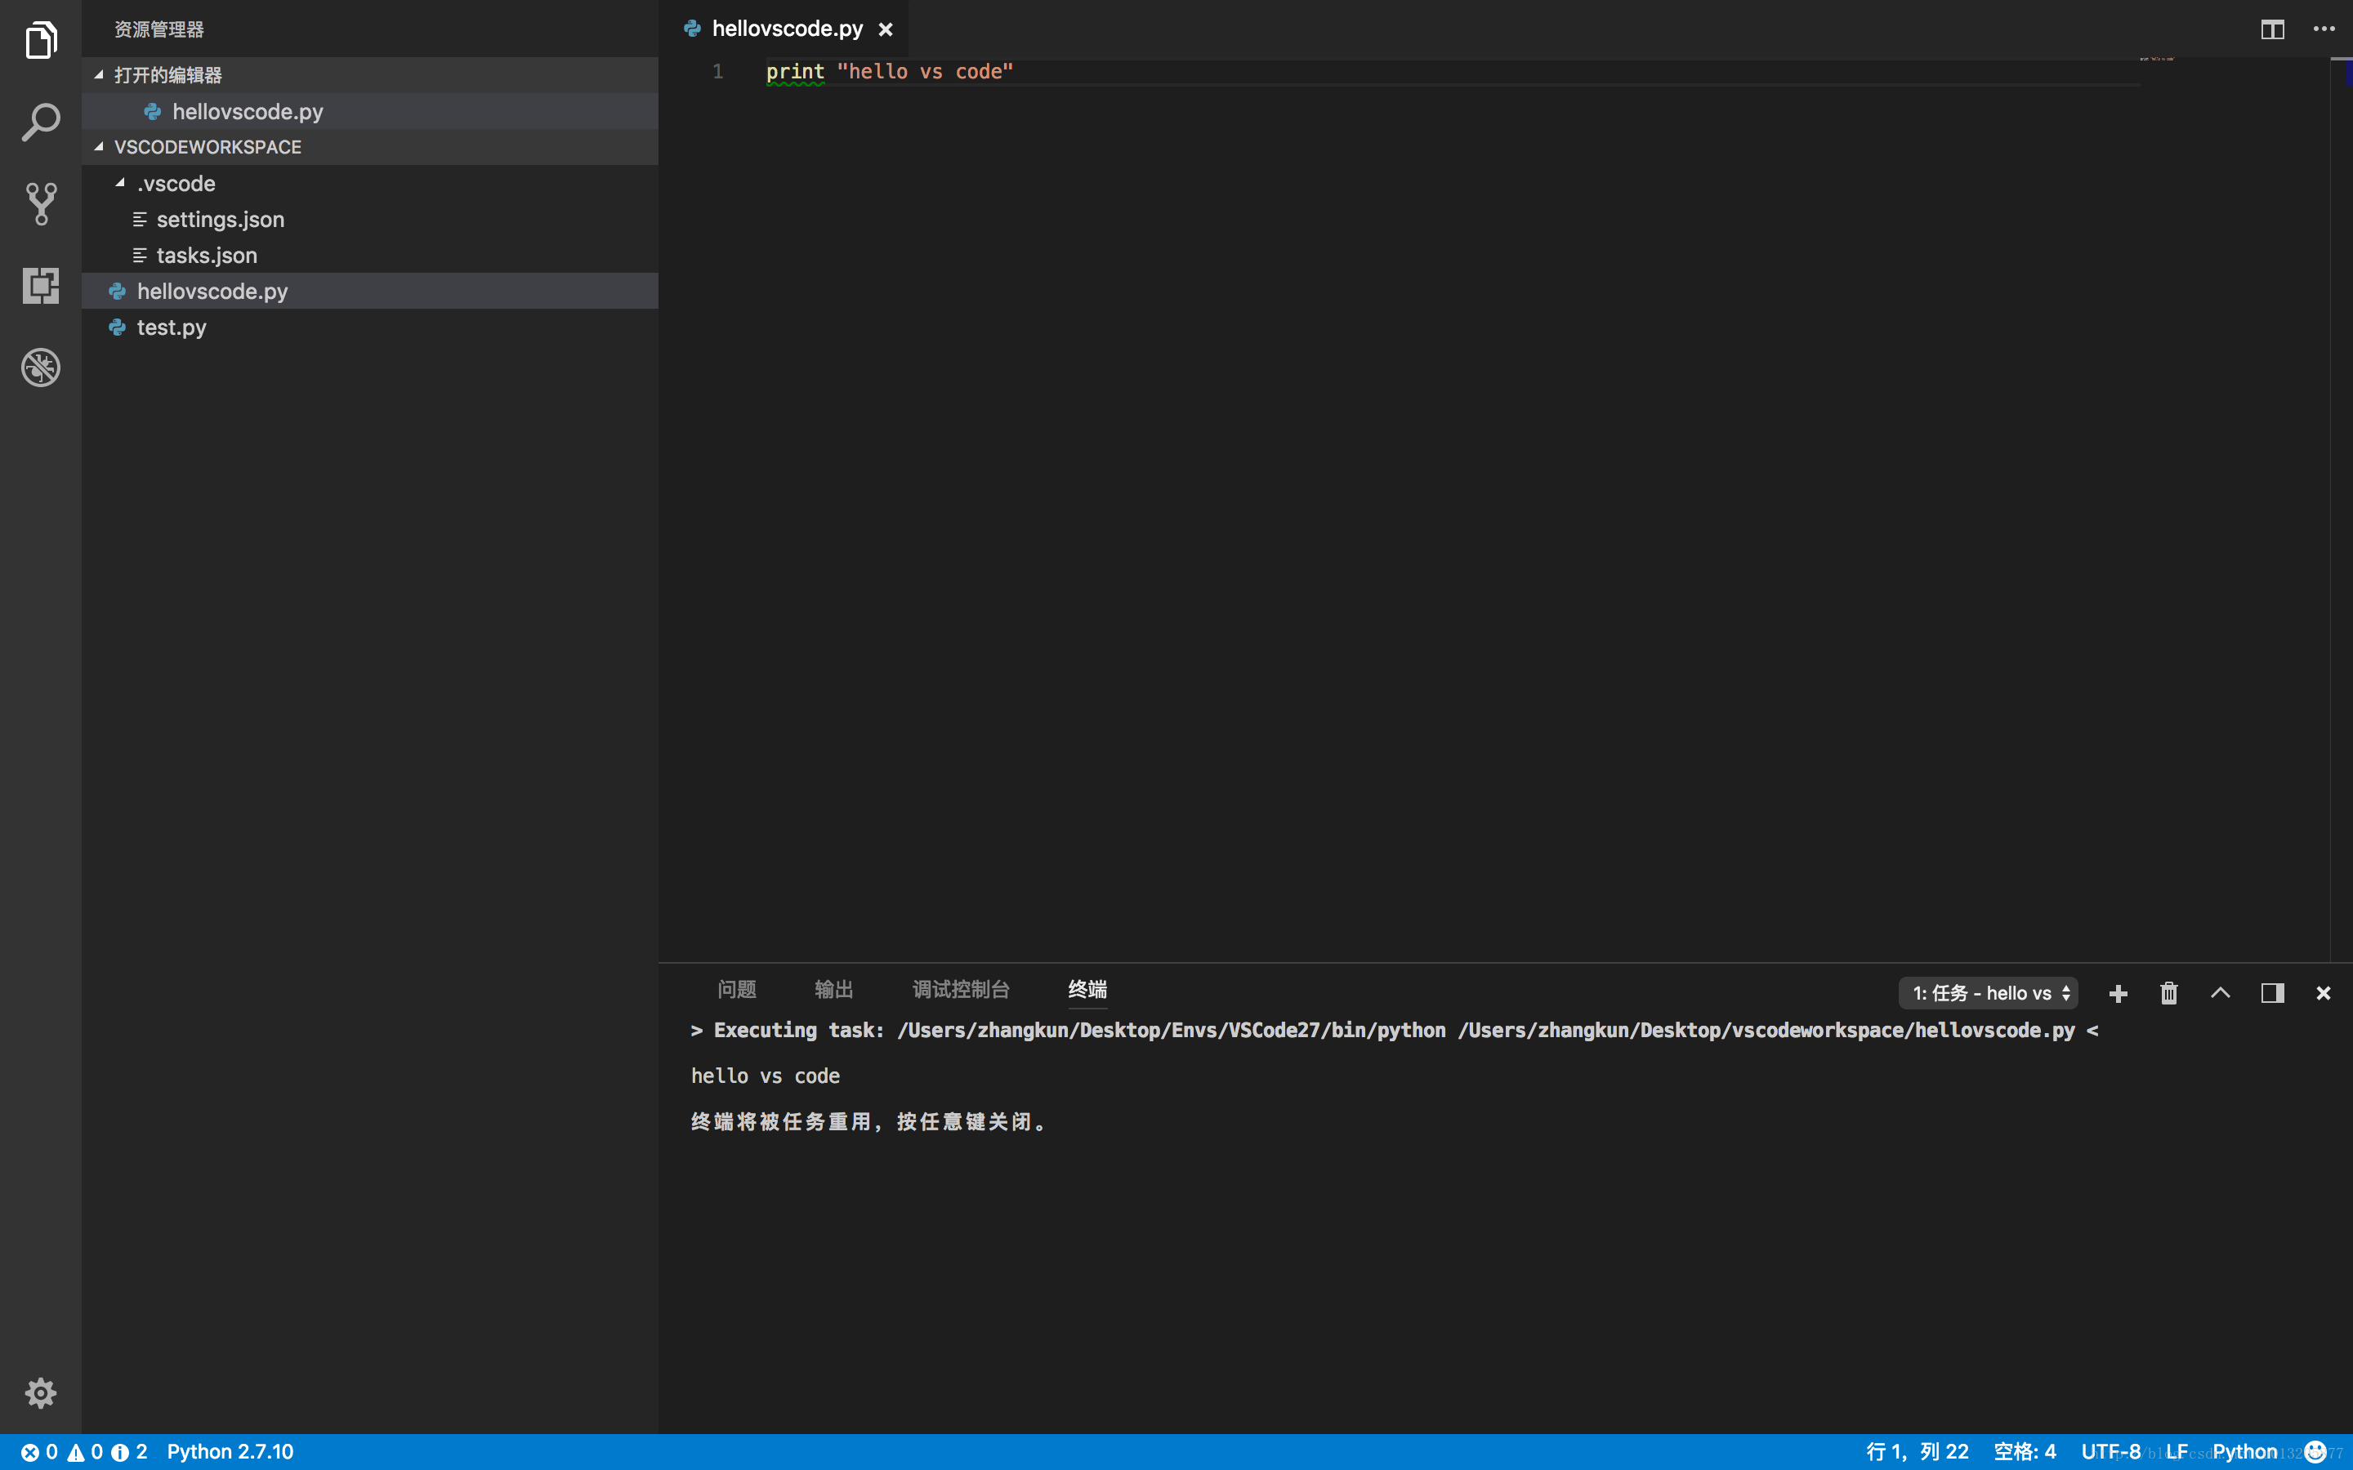Select the 终端 panel tab
This screenshot has width=2353, height=1470.
pyautogui.click(x=1088, y=990)
